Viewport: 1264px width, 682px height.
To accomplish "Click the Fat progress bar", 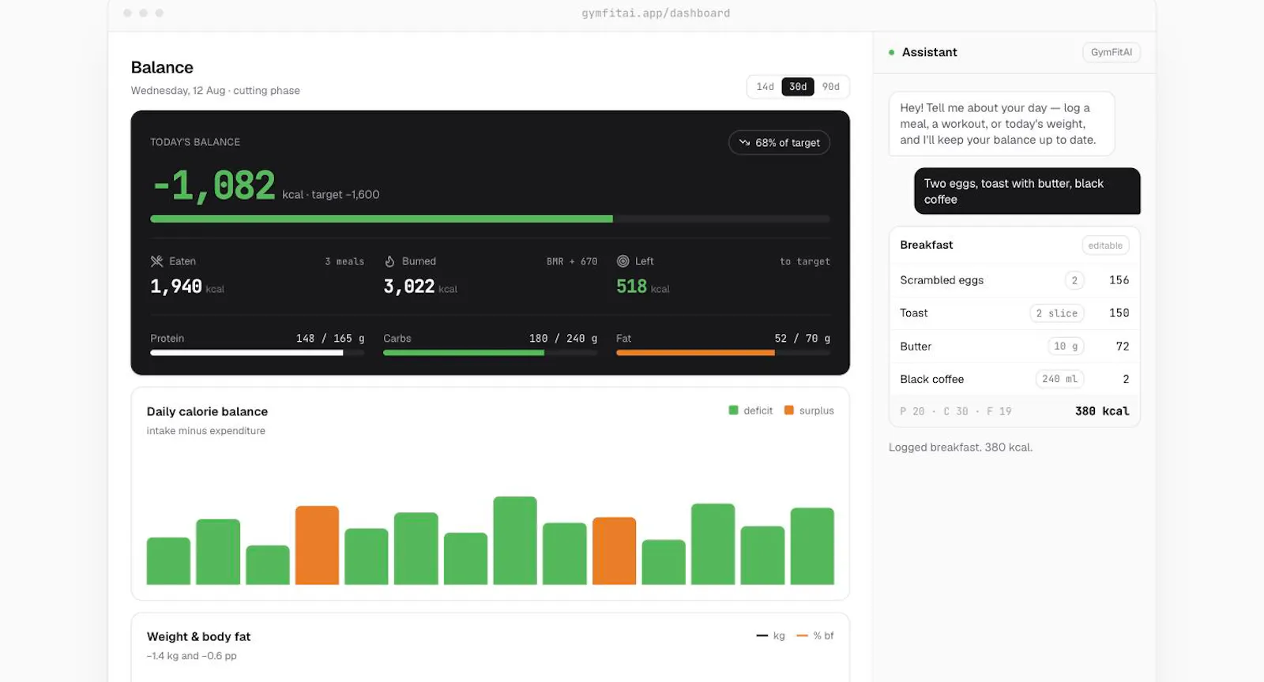I will pyautogui.click(x=723, y=353).
